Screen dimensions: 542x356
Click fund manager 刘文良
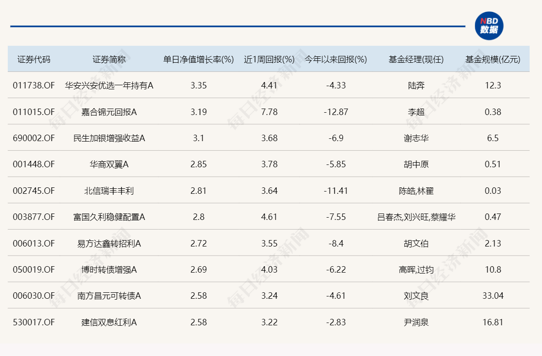(416, 296)
